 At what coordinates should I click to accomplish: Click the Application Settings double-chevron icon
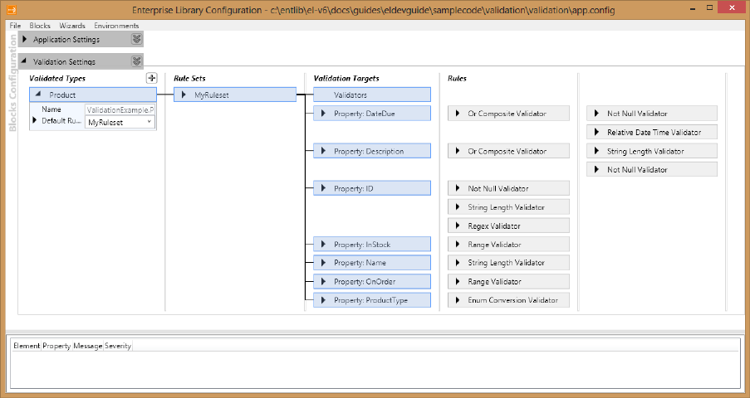coord(137,39)
